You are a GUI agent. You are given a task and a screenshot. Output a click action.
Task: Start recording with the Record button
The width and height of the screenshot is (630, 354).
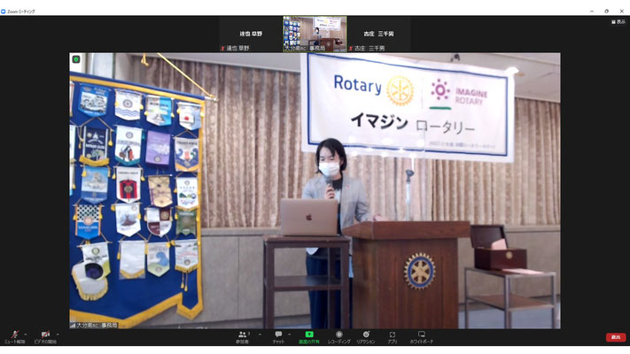coord(339,337)
